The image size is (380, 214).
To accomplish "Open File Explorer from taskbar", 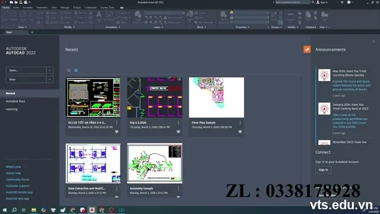I will tap(34, 210).
